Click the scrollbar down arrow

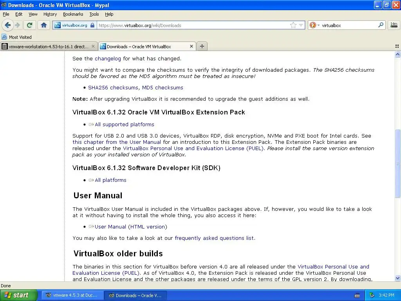[397, 278]
